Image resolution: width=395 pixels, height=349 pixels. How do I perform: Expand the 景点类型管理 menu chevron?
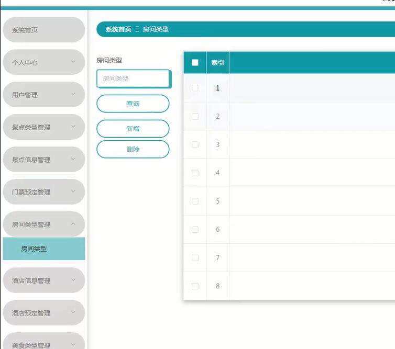point(73,127)
